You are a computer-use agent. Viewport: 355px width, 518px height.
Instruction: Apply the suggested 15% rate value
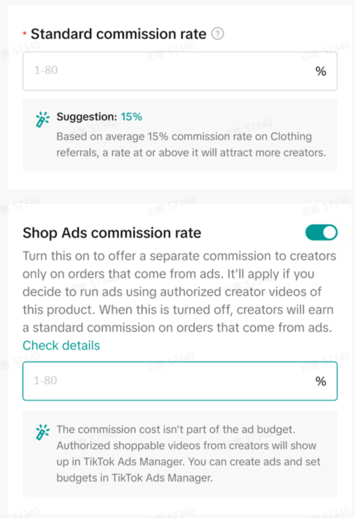(131, 117)
